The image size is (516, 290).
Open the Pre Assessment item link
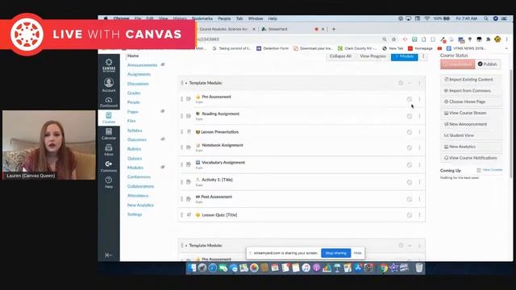pos(216,97)
